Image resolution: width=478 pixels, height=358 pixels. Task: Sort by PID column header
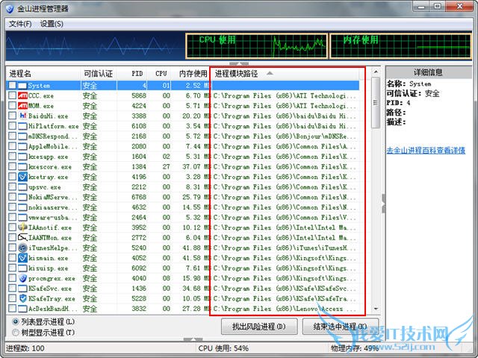tap(132, 73)
